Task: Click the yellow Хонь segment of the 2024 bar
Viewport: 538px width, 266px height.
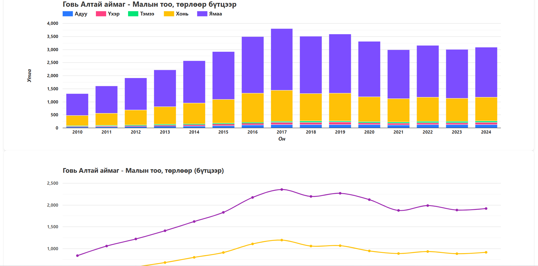Action: 486,109
